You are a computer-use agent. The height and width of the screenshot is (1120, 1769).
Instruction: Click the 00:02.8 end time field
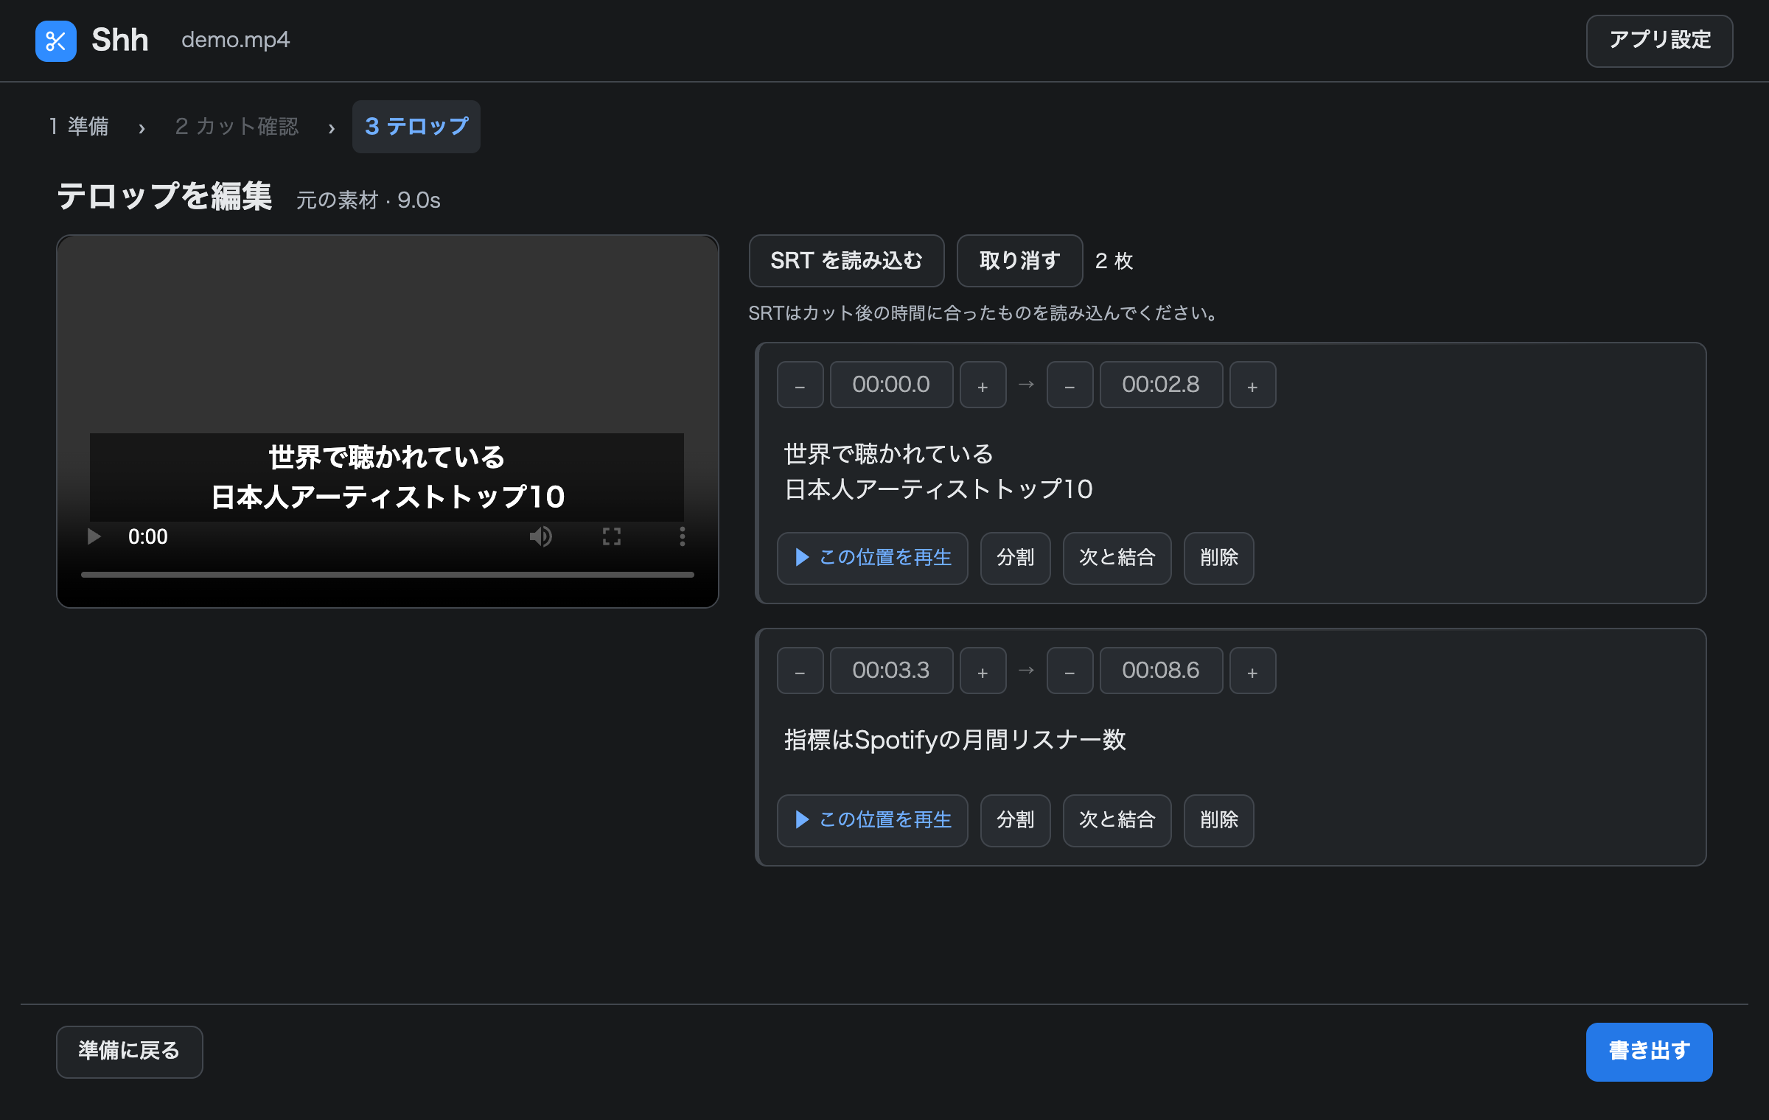(x=1162, y=385)
